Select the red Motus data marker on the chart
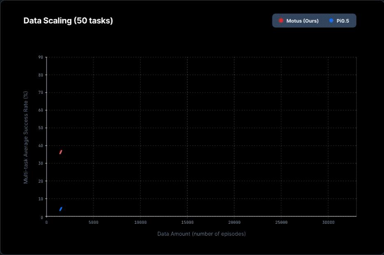Screen dimensions: 384x255 pyautogui.click(x=61, y=152)
